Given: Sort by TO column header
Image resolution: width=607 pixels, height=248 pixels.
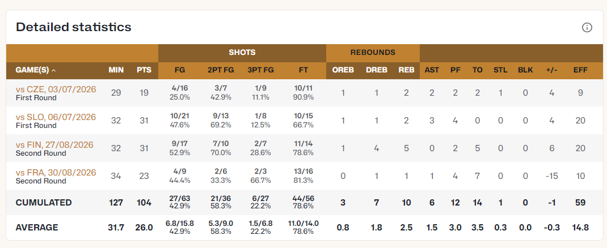Looking at the screenshot, I should click(x=477, y=70).
